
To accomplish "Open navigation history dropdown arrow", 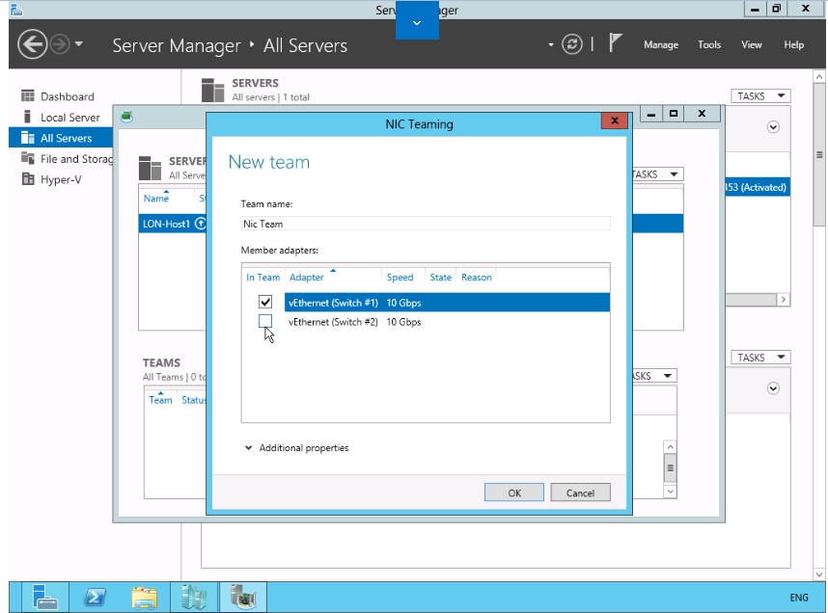I will click(79, 44).
